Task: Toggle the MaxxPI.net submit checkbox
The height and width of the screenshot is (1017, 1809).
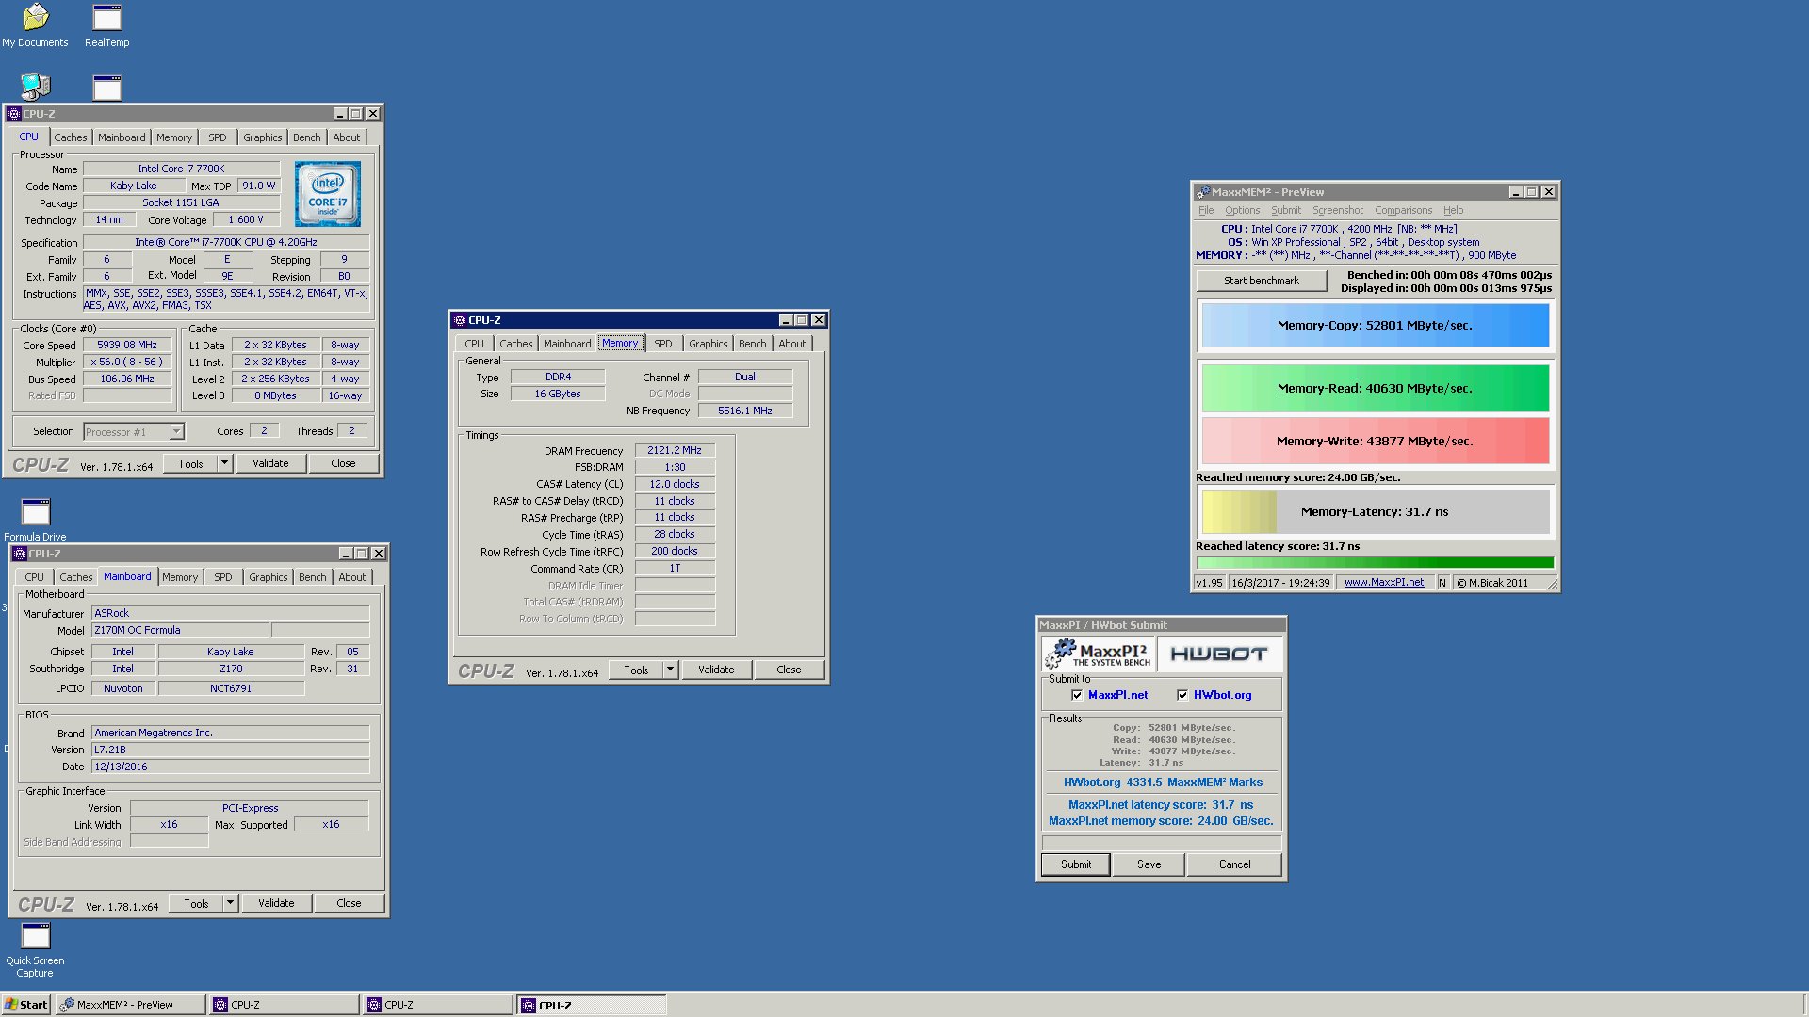Action: pyautogui.click(x=1077, y=695)
